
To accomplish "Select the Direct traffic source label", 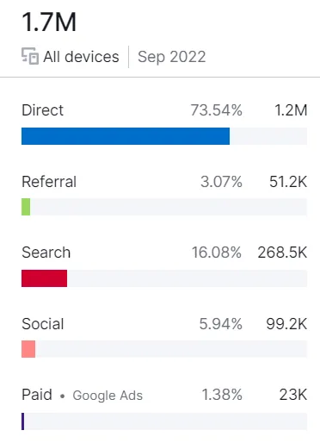I will (x=42, y=110).
